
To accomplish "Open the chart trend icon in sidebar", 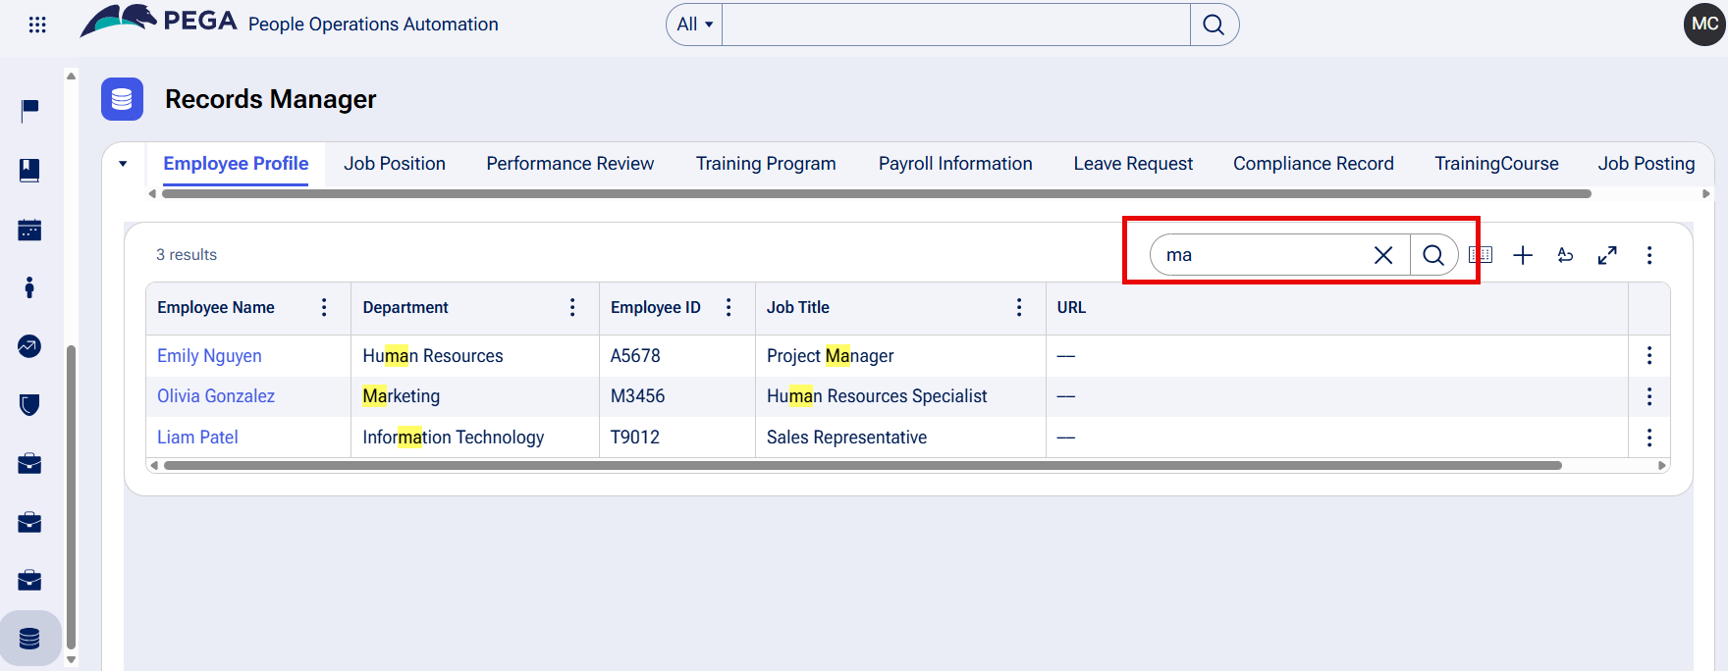I will [x=29, y=346].
